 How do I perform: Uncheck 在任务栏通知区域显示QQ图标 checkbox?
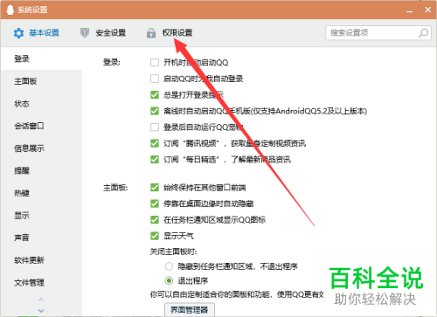pos(155,220)
